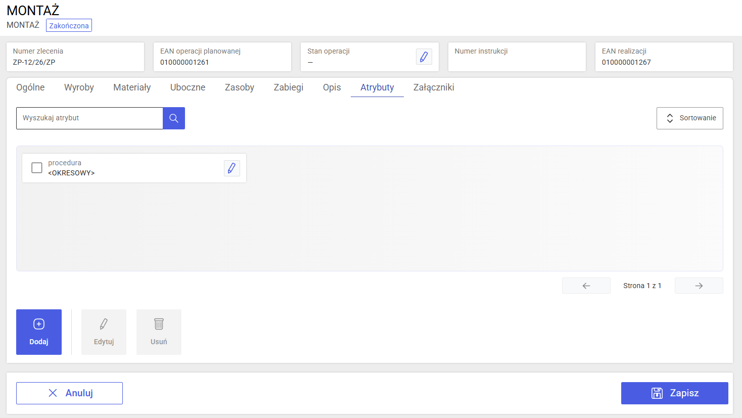
Task: Switch to the Ogólne tab
Action: coord(30,87)
